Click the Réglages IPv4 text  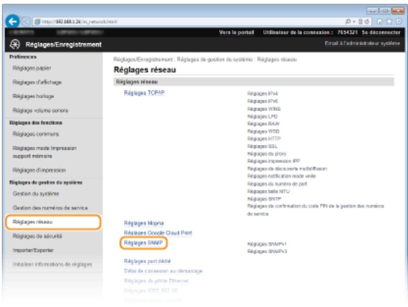[x=263, y=94]
